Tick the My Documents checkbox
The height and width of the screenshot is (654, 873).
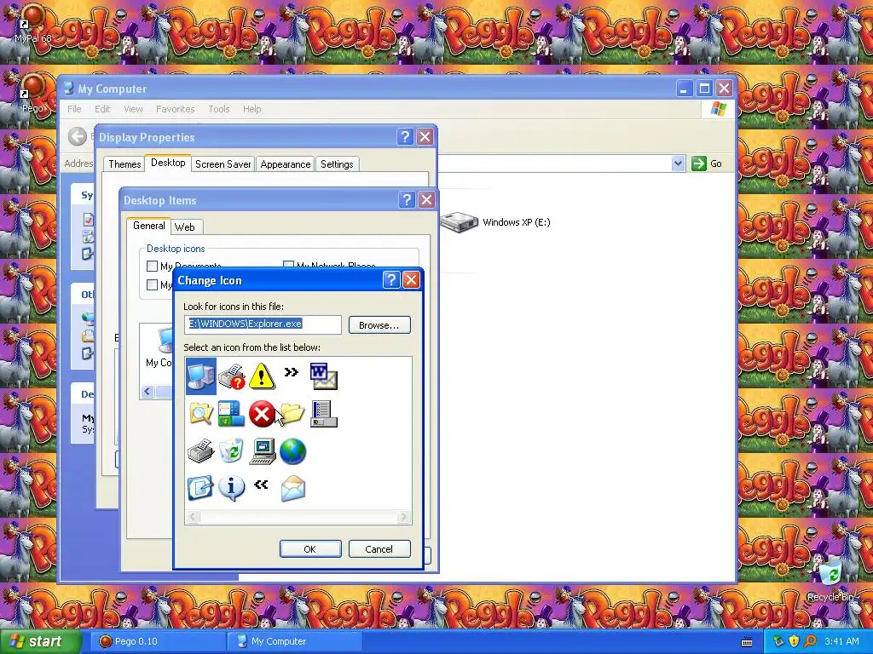tap(152, 267)
